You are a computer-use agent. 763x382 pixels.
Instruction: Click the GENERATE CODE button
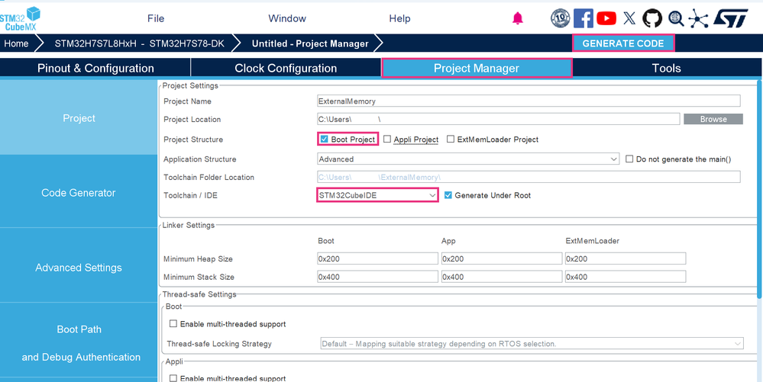coord(623,43)
